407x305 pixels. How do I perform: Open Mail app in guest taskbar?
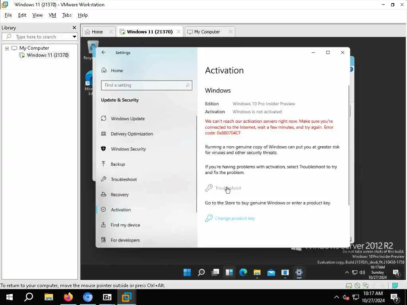coord(271,272)
